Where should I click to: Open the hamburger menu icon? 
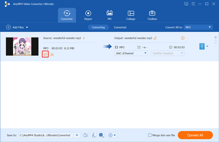[193, 4]
